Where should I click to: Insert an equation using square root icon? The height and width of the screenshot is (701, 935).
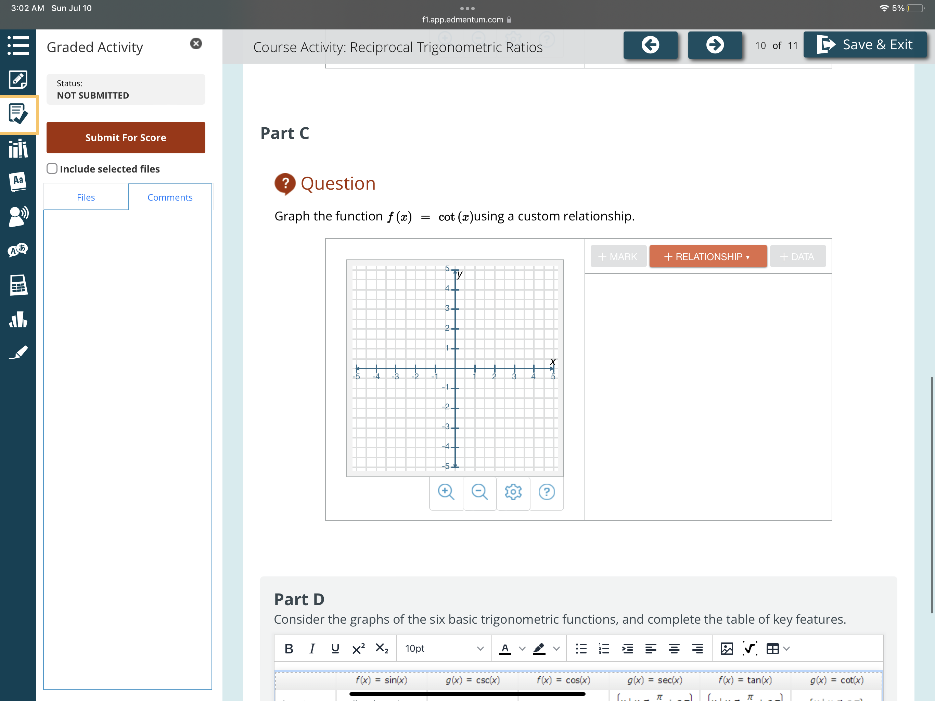coord(750,649)
